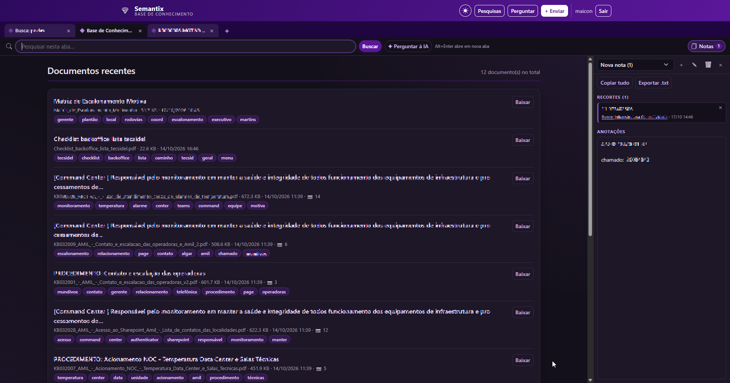Viewport: 730px width, 383px height.
Task: Log out with the Sair button
Action: [x=603, y=11]
